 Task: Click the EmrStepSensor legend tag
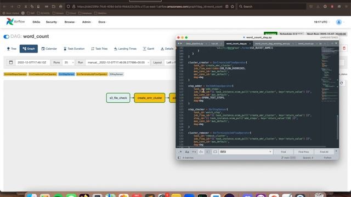[66, 74]
